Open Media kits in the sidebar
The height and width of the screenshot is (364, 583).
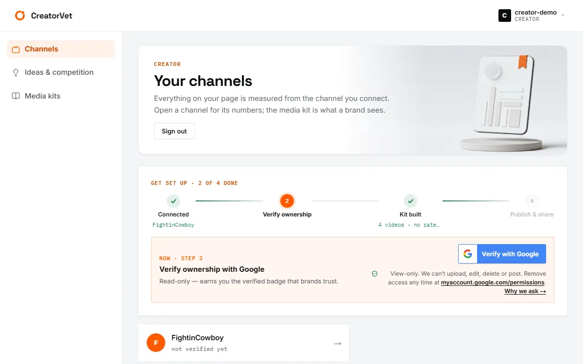tap(61, 96)
